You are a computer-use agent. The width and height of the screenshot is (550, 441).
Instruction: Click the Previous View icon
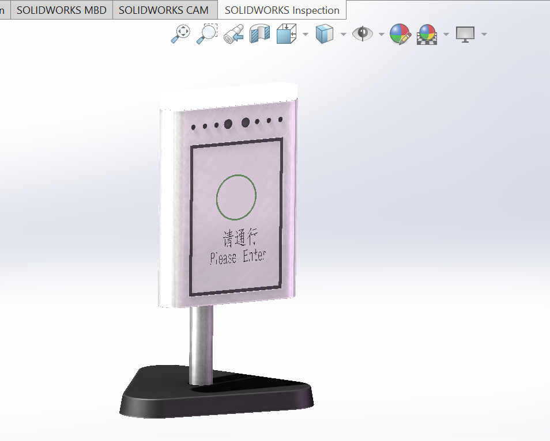click(x=233, y=34)
